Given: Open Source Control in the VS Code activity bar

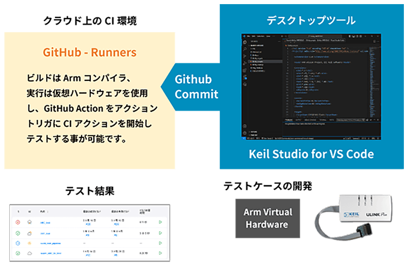Looking at the screenshot, I should tap(245, 56).
